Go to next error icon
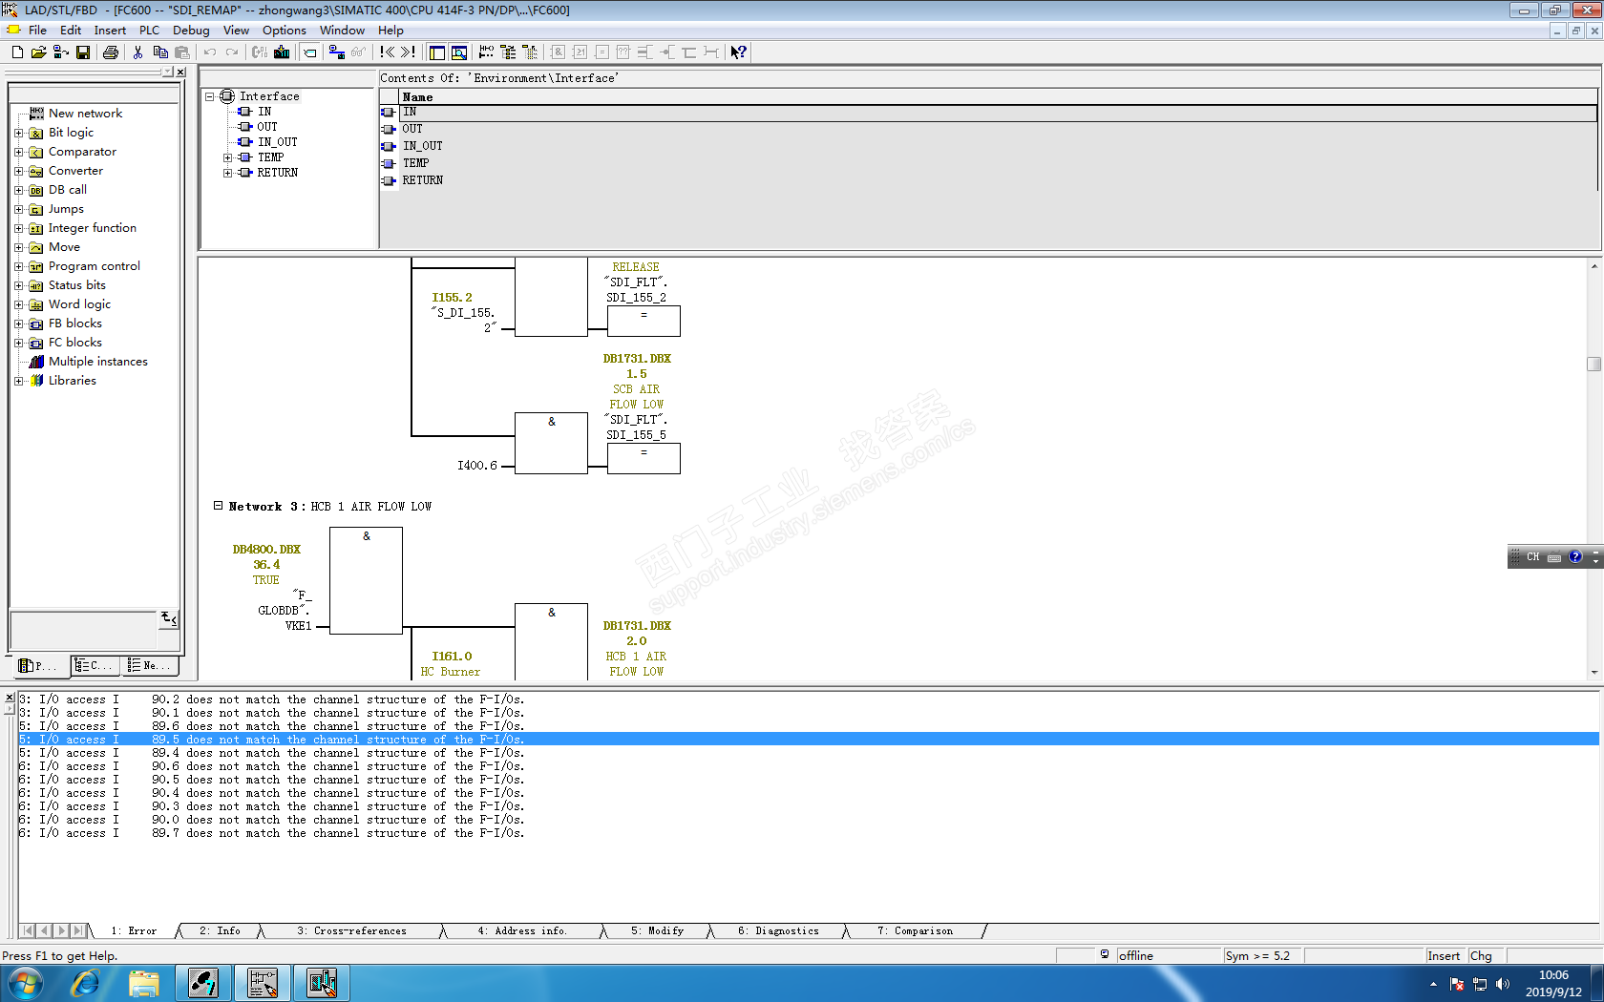This screenshot has width=1604, height=1002. click(409, 52)
